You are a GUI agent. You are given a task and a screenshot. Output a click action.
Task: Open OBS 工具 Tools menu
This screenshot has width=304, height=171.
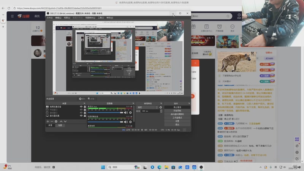(x=101, y=17)
